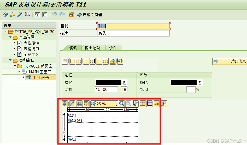247x145 pixels.
Task: Apply the bottom border line button
Action: [105, 61]
